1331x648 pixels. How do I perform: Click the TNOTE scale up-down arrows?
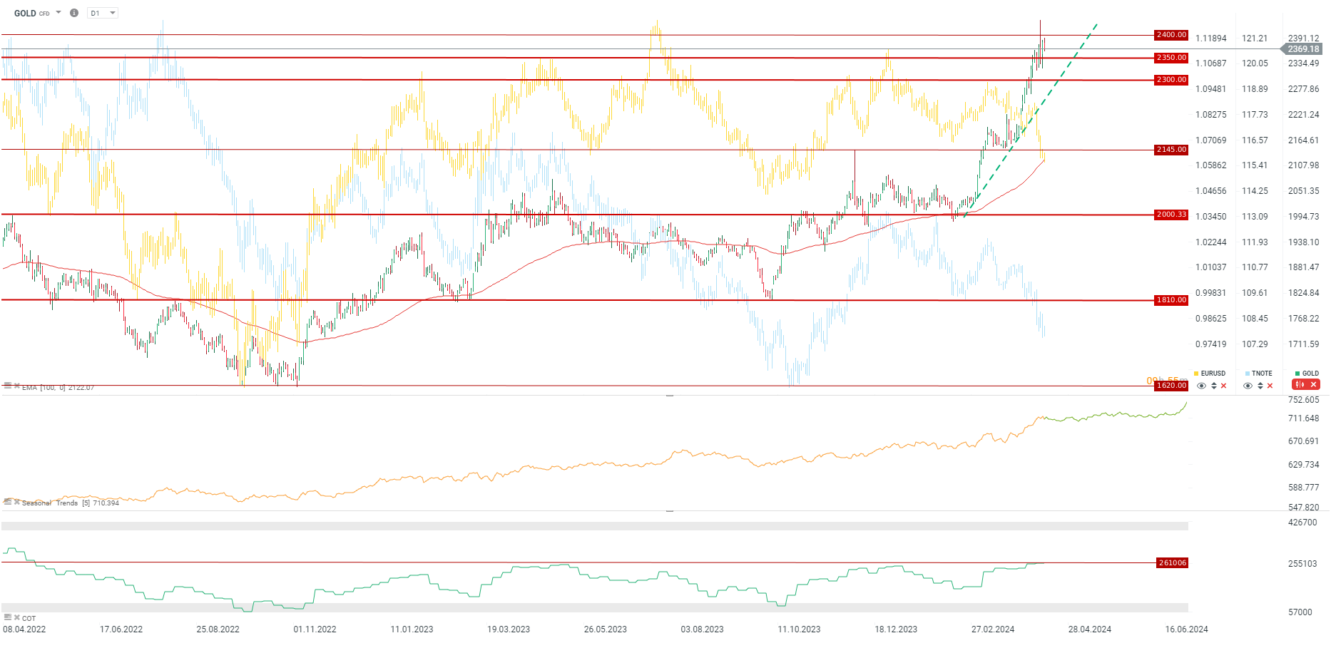click(x=1260, y=386)
